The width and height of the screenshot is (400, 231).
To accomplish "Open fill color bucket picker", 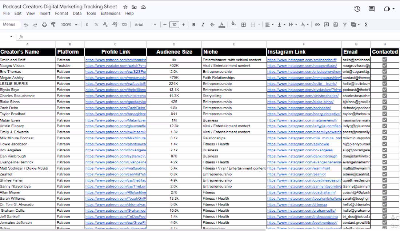I will pos(233,24).
